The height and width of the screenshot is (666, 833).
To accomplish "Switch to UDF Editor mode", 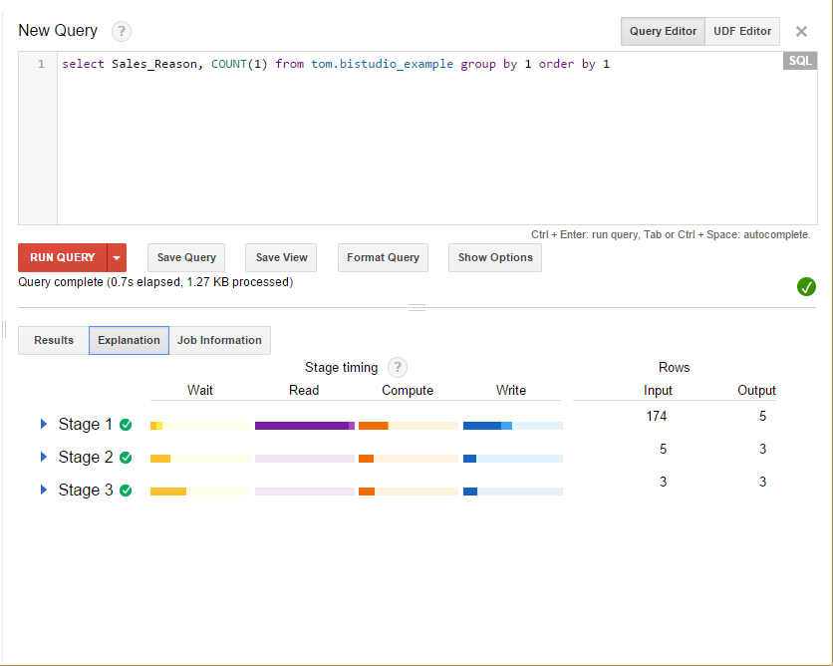I will 742,31.
